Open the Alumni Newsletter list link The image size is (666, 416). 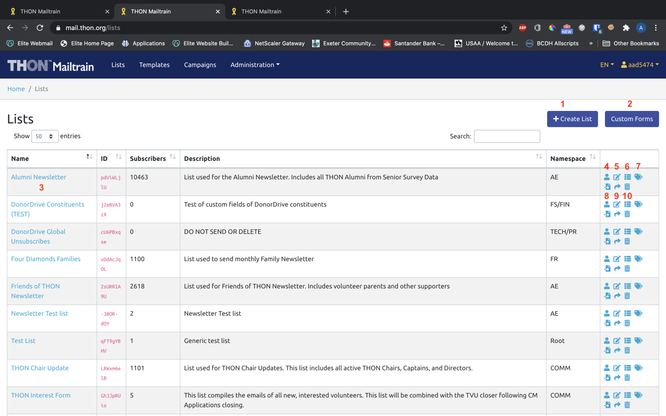38,177
